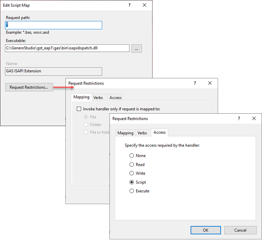Select the Script access radio button
Image resolution: width=262 pixels, height=242 pixels.
coord(132,182)
